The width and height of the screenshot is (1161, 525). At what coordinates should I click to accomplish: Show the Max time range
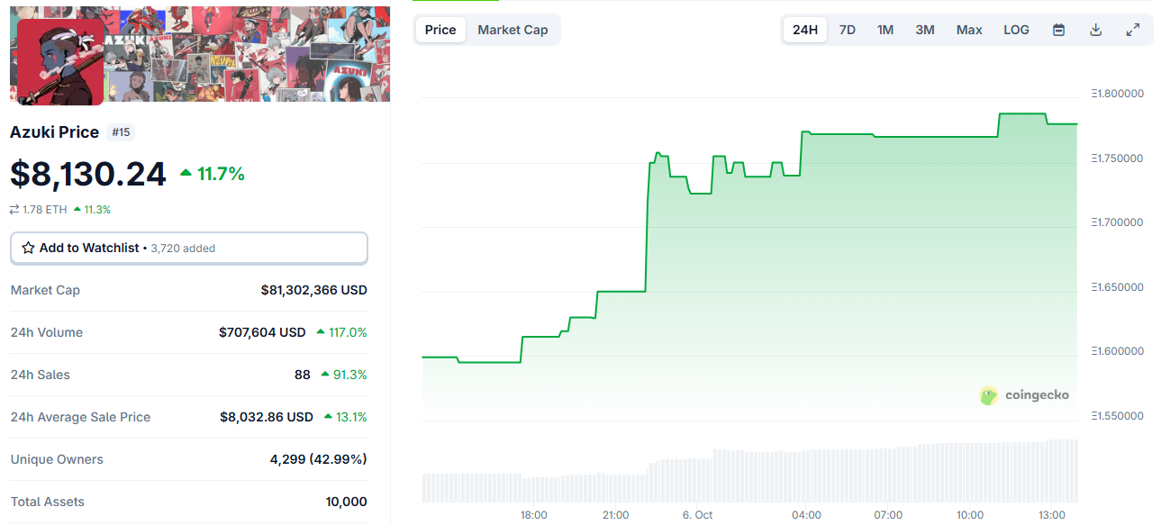[969, 30]
